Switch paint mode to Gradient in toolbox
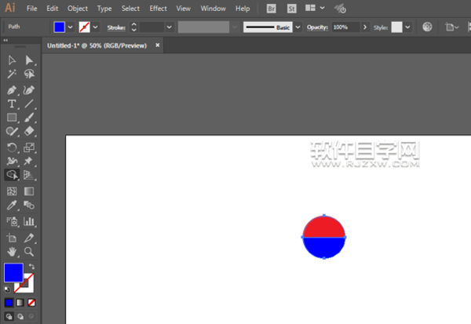Image resolution: width=471 pixels, height=324 pixels. [x=20, y=302]
